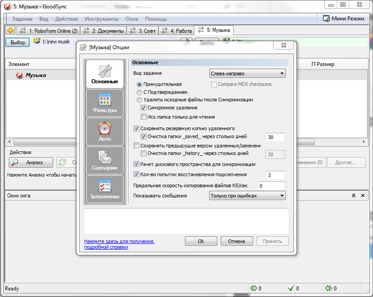Toggle Сохранять резервную копию удаленного checkbox
Screen dimensions: 373x297
[136, 129]
